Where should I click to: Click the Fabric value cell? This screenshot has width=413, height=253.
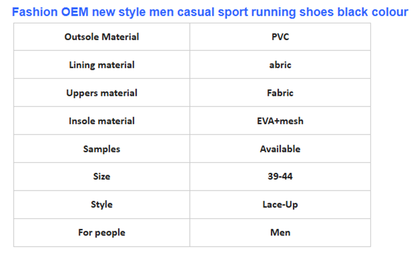280,93
